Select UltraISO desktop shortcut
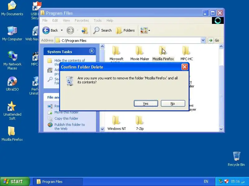The image size is (249, 186). coord(12,84)
